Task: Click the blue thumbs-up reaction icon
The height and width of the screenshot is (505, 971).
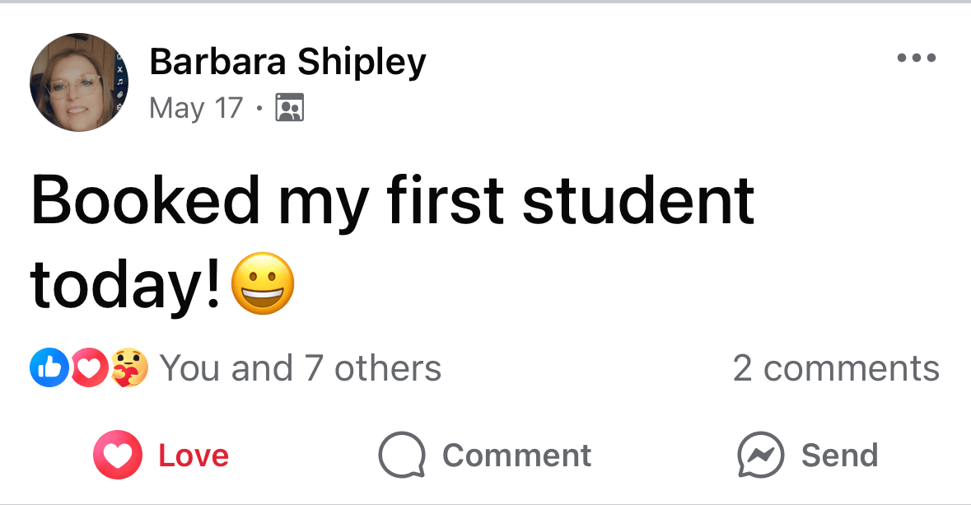Action: [49, 367]
